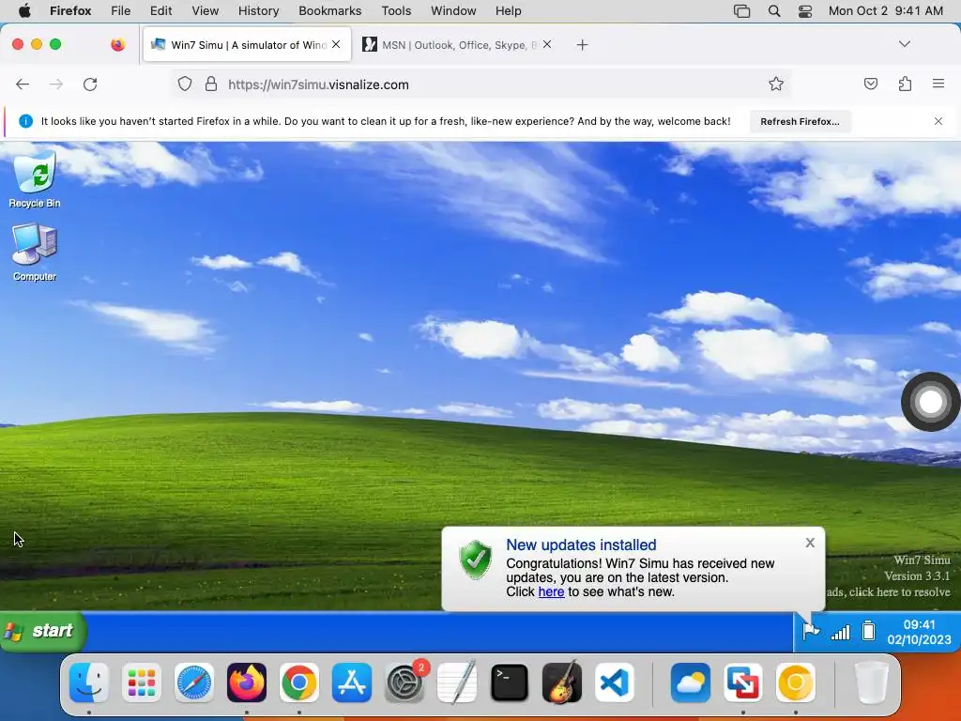Open GarageBand from the Dock

click(x=562, y=682)
